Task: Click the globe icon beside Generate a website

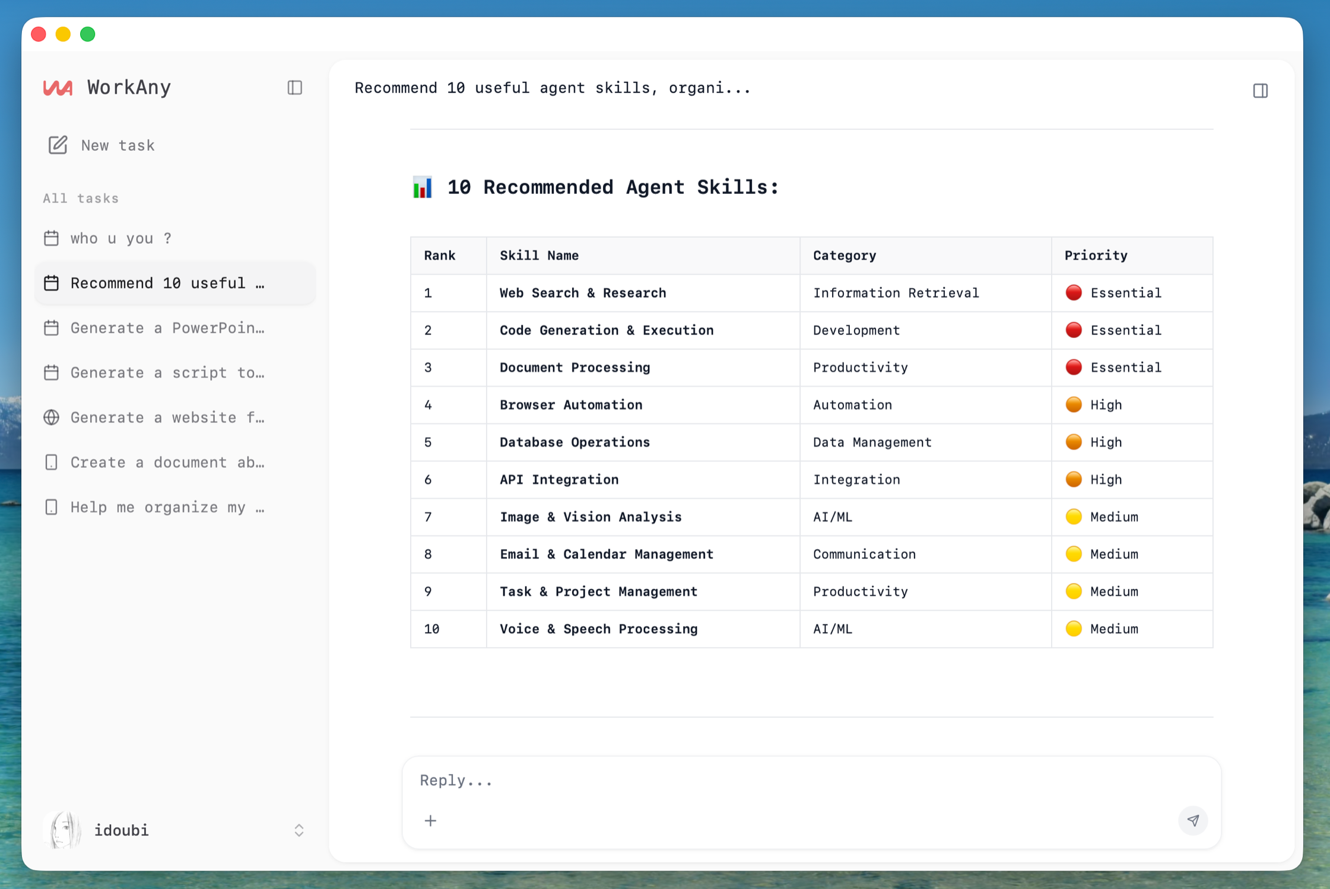Action: 52,418
